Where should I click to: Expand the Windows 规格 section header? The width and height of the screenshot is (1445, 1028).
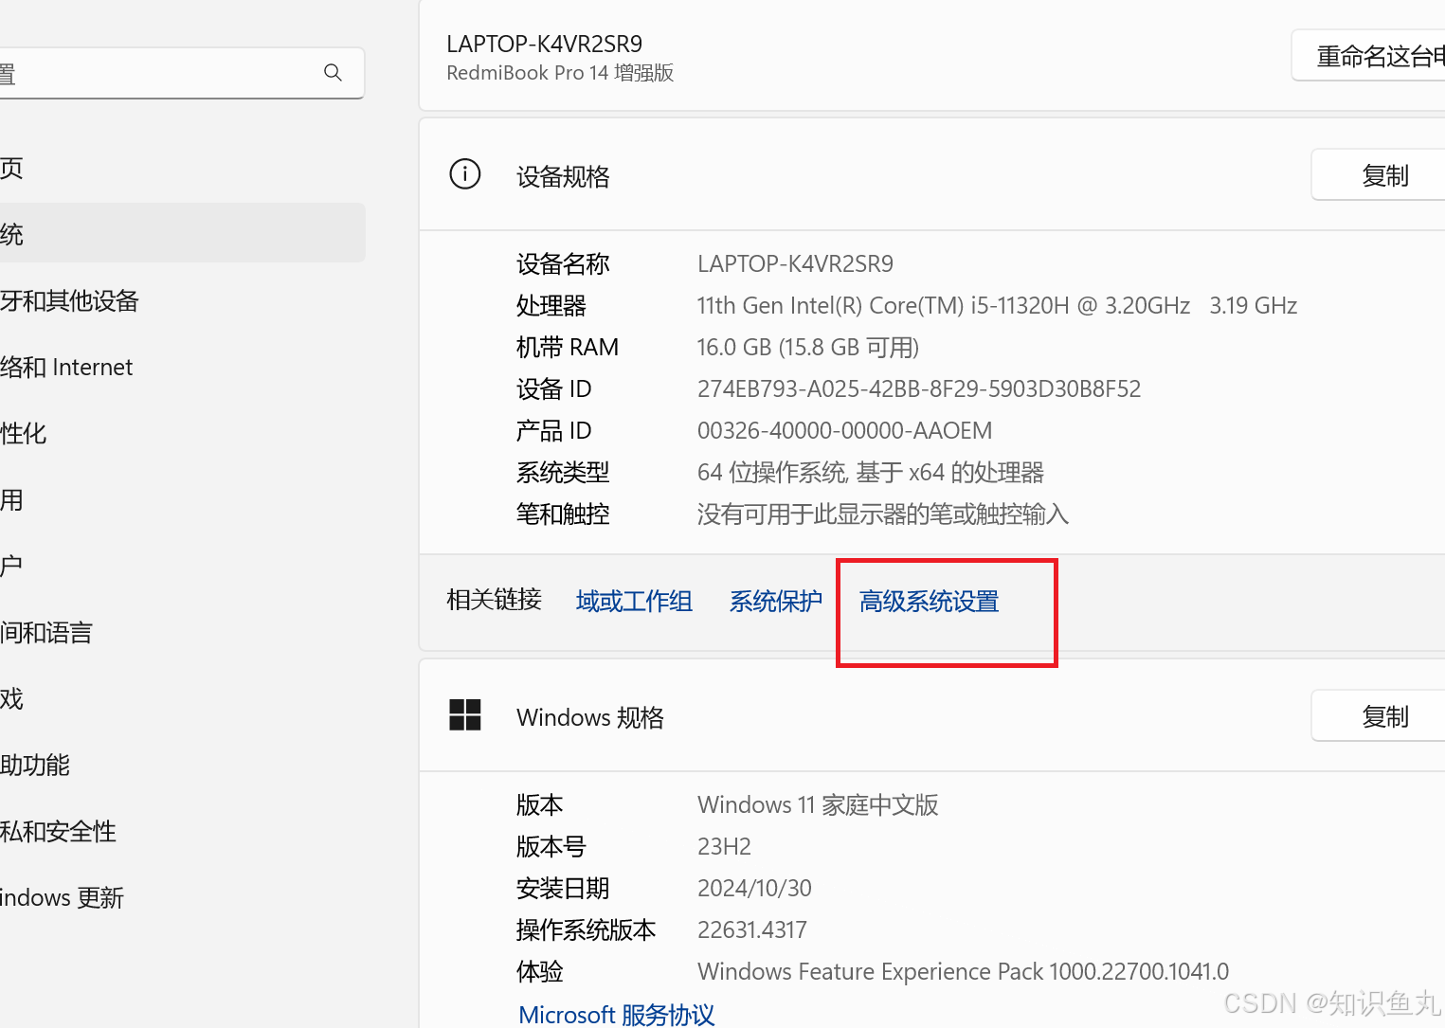coord(932,716)
